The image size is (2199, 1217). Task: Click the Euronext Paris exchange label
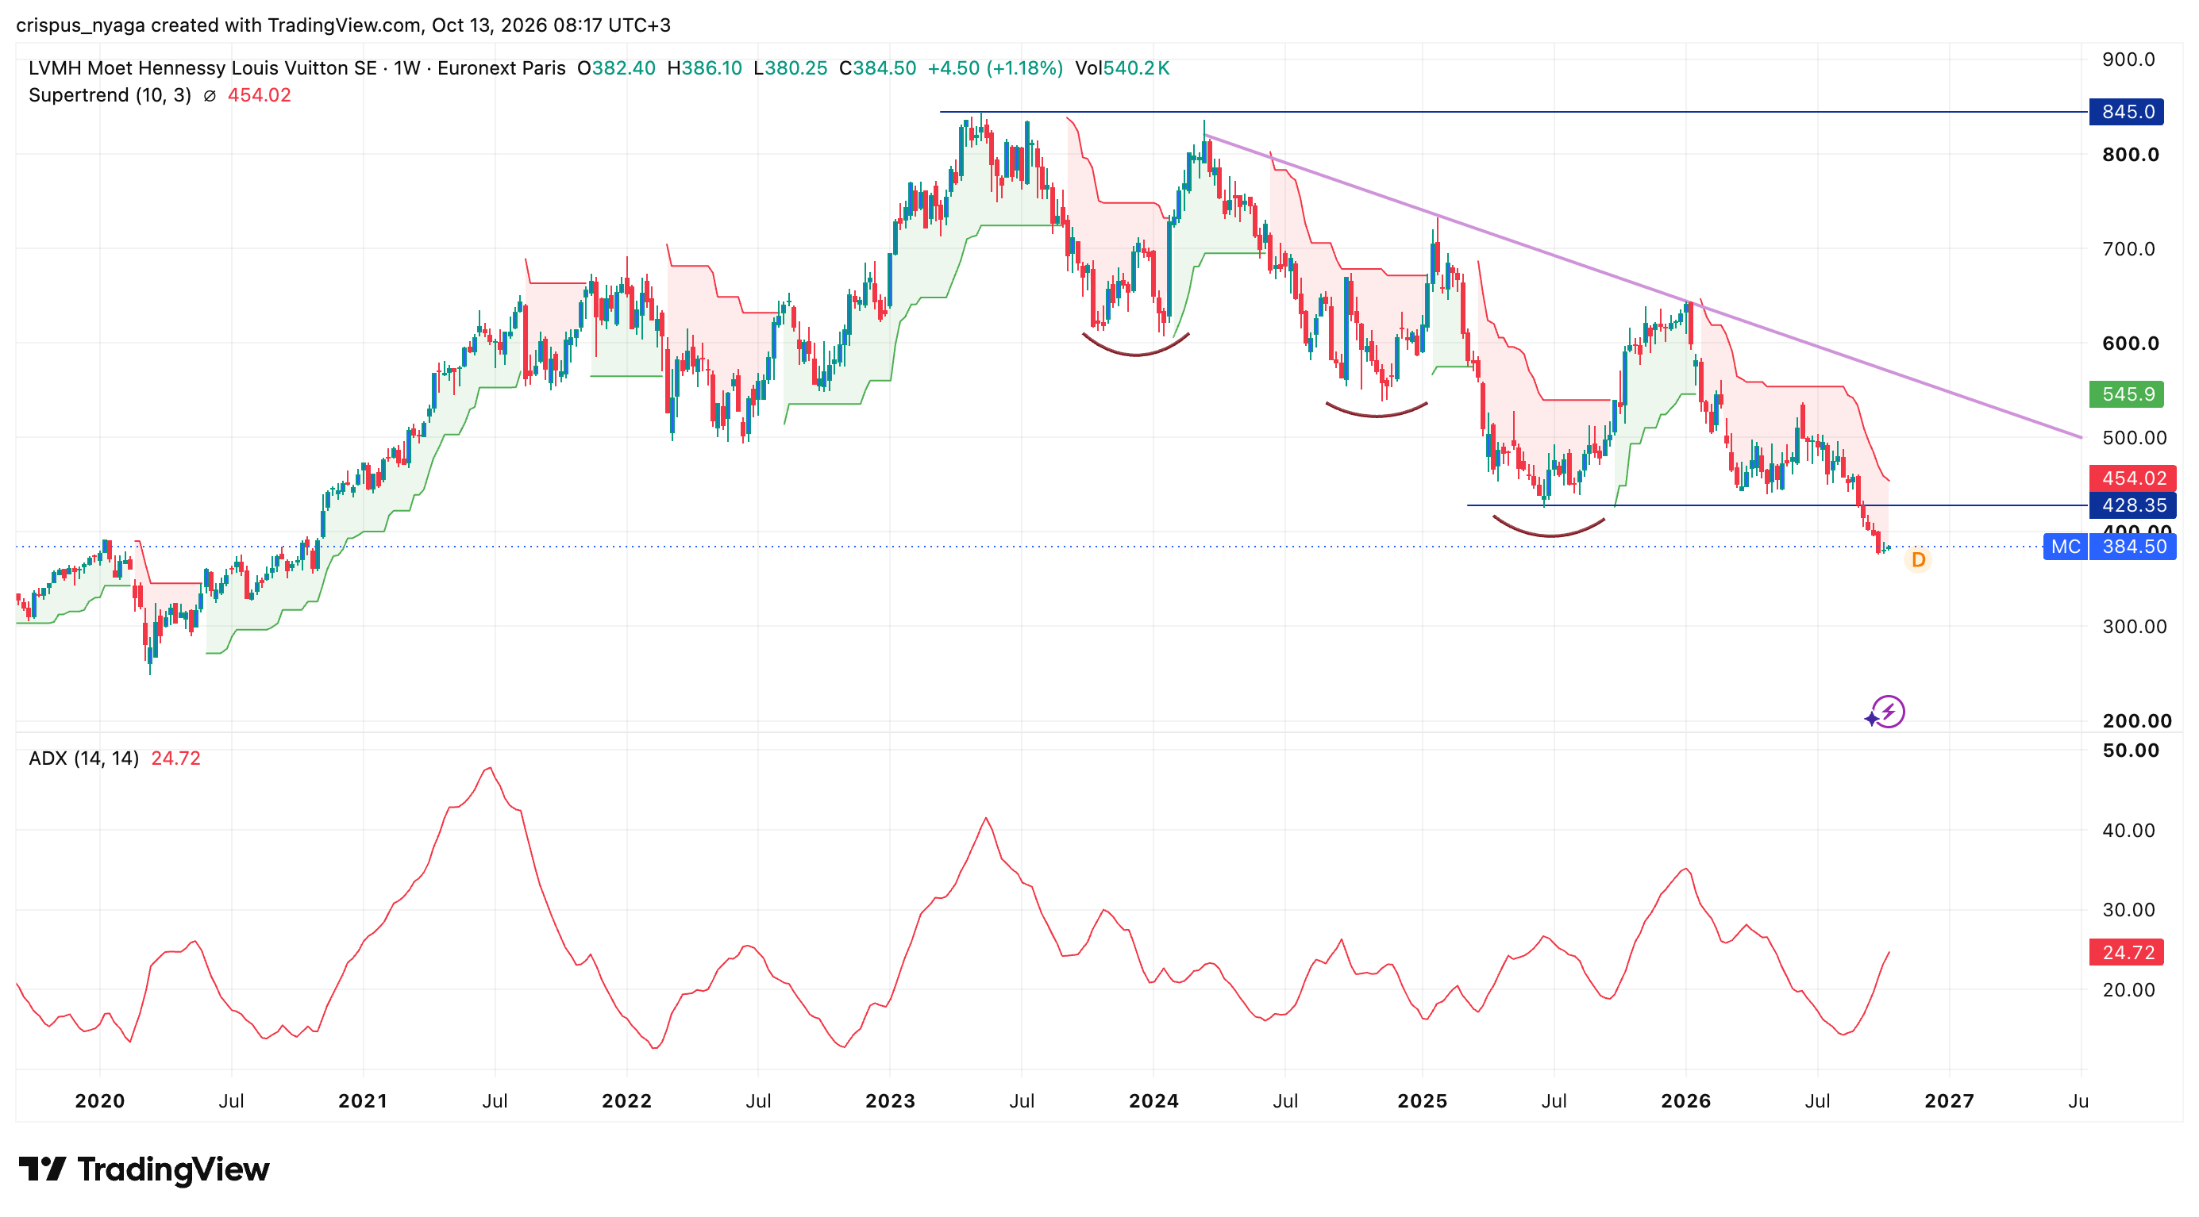click(501, 68)
